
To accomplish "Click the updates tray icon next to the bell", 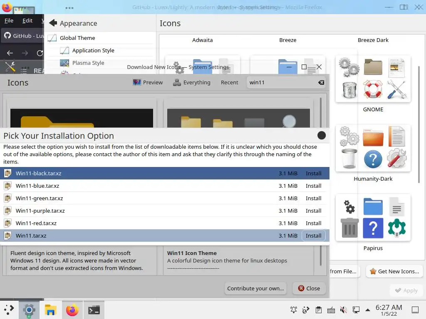I will [x=306, y=310].
